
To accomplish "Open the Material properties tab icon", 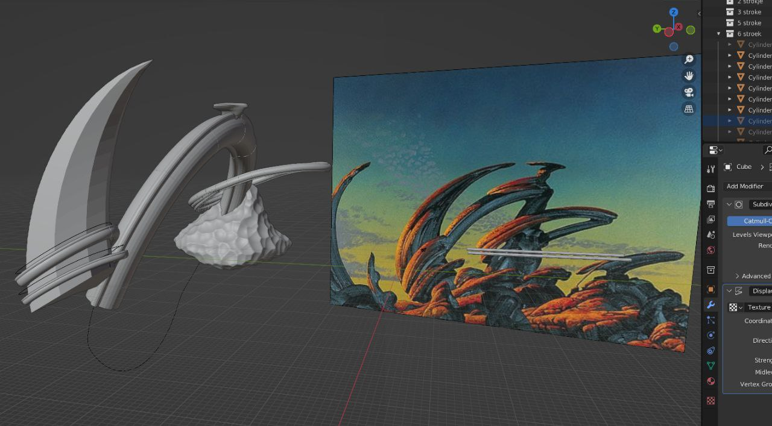I will click(711, 381).
